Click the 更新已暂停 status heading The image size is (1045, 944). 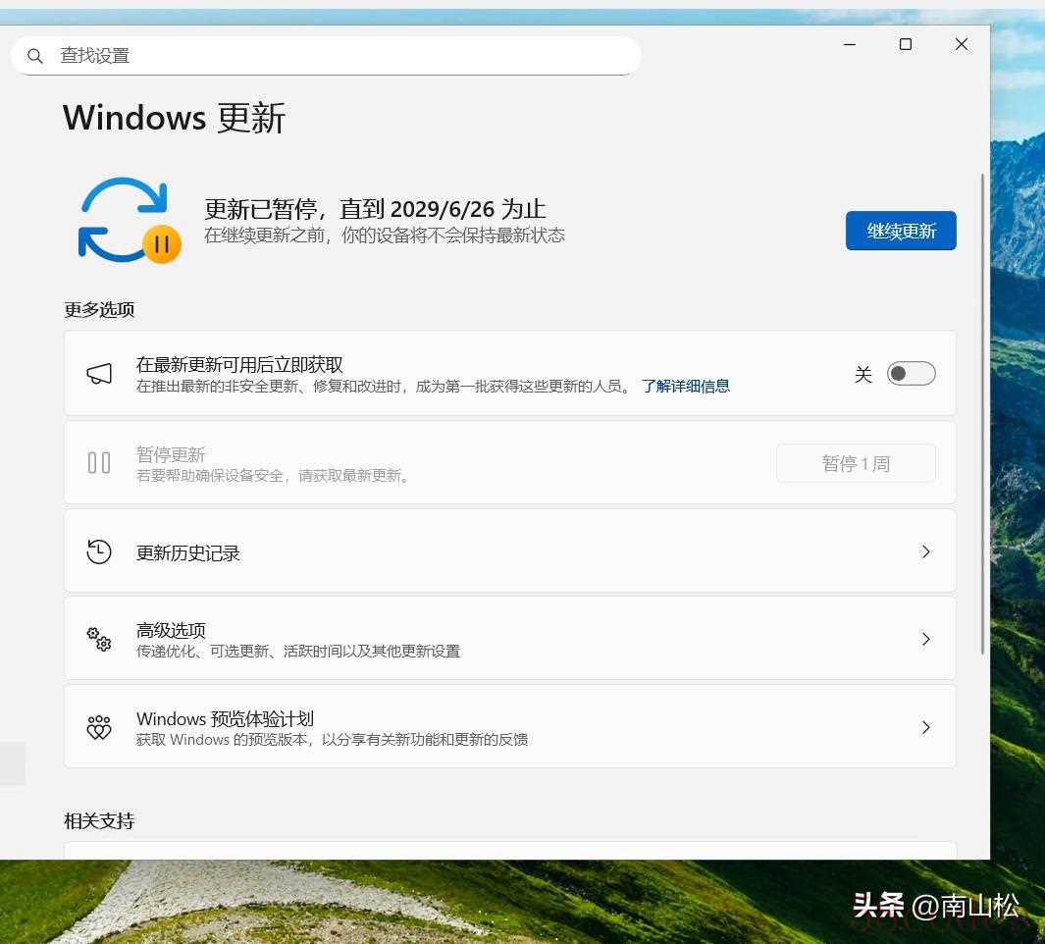375,209
